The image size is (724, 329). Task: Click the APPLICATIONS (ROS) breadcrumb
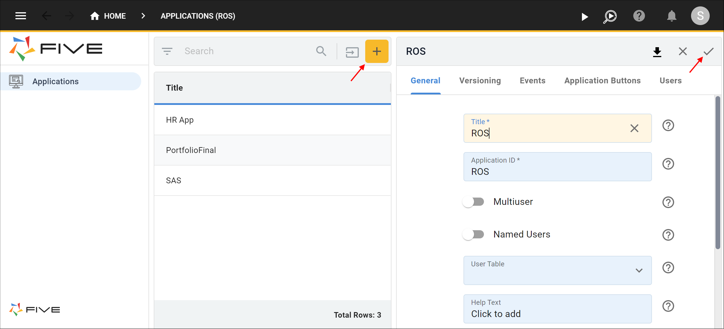(x=198, y=16)
